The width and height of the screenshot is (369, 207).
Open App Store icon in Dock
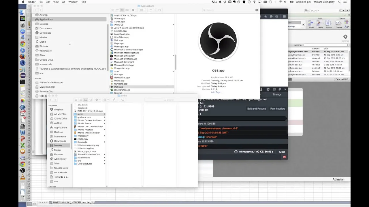click(23, 31)
